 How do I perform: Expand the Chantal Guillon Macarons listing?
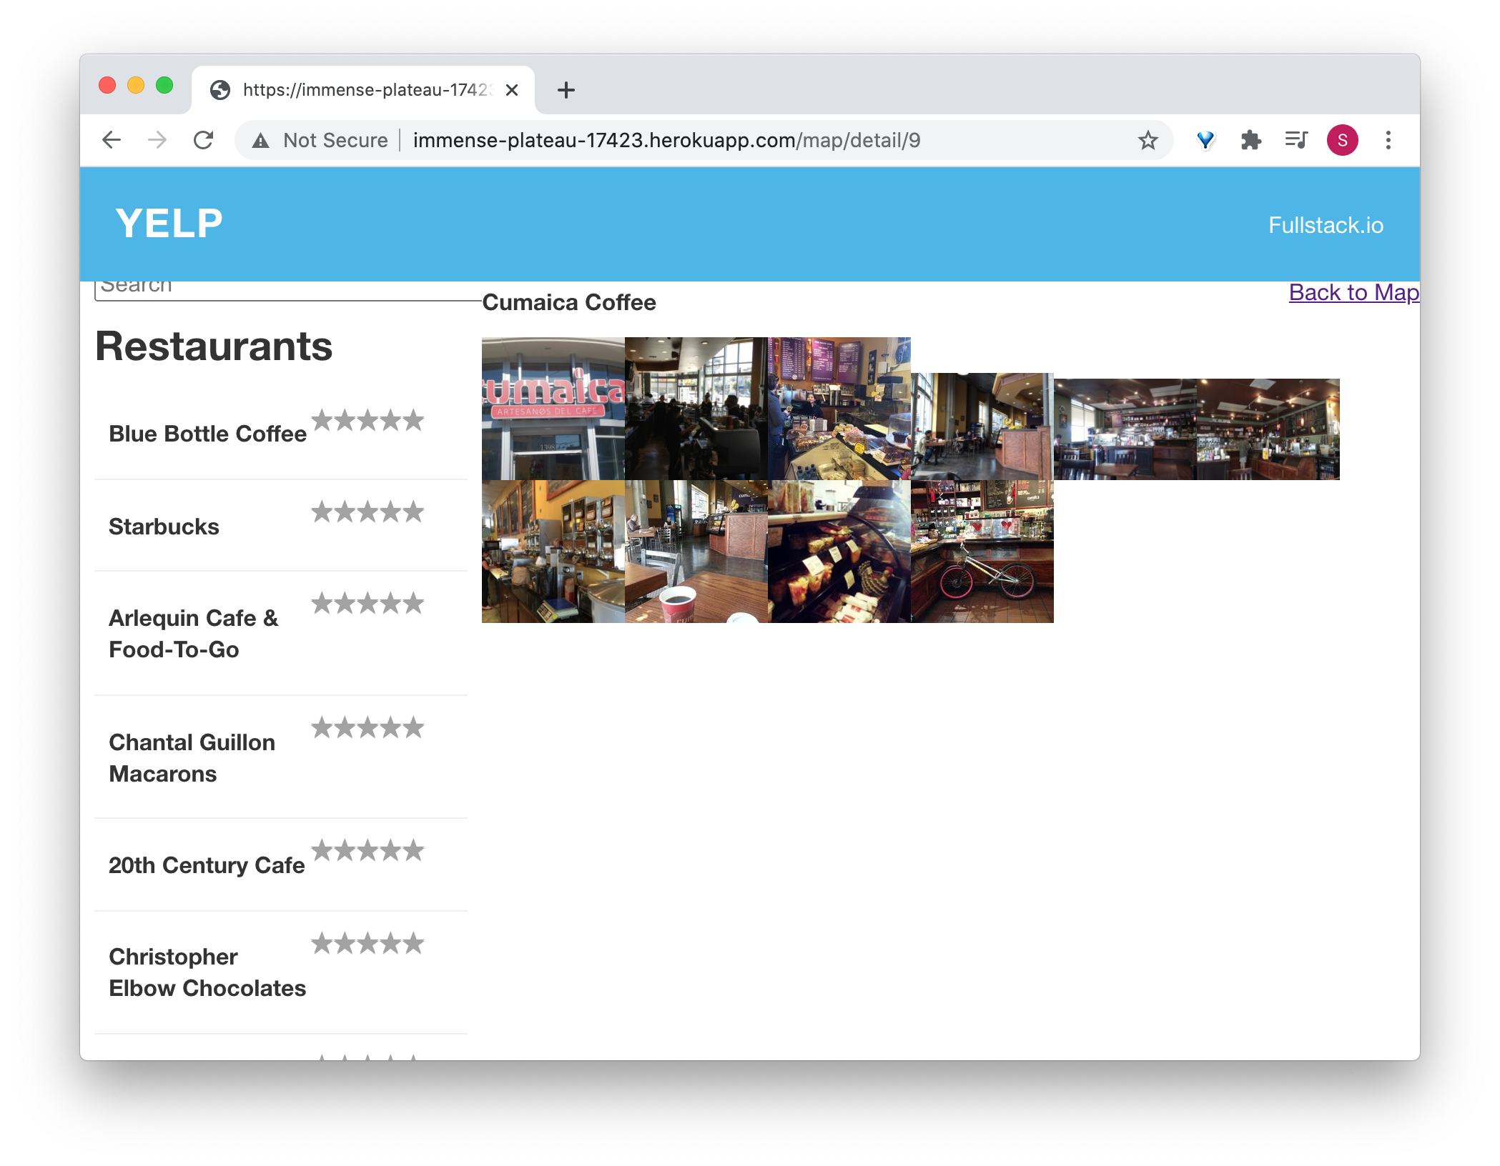190,756
